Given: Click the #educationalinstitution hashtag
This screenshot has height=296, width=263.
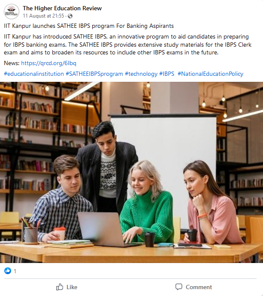Looking at the screenshot, I should 34,74.
